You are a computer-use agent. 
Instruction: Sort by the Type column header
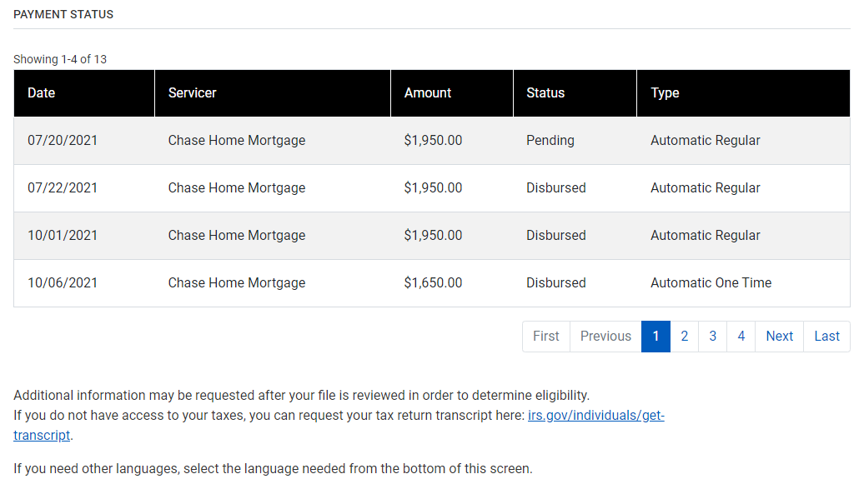click(665, 92)
